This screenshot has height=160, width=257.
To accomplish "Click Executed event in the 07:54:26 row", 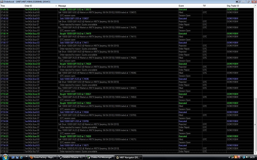I will pyautogui.click(x=183, y=145).
